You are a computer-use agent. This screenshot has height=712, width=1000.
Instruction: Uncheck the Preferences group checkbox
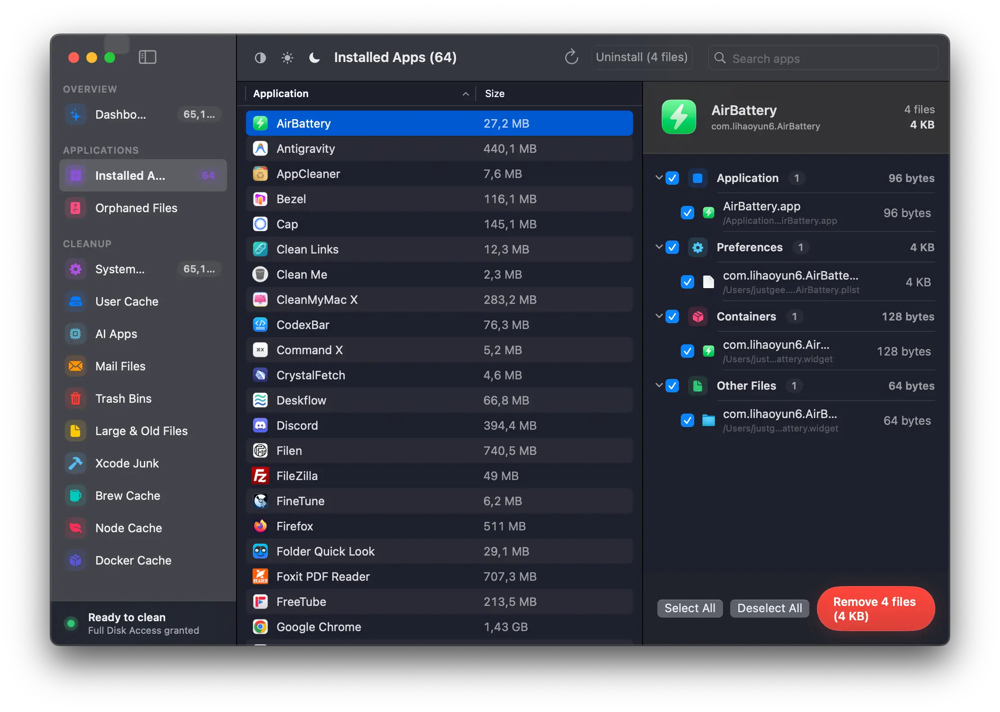click(672, 247)
